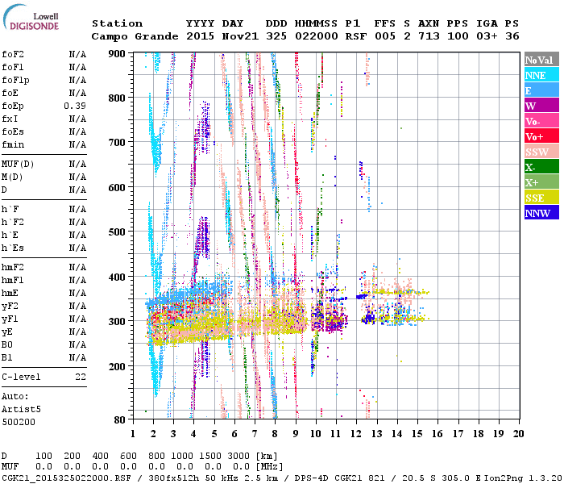Viewport: 564px width, 484px height.
Task: Click the M(D) parameter label
Action: 12,177
